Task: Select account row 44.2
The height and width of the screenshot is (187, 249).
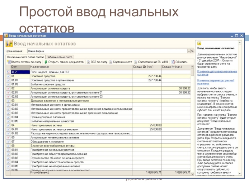Action: pyautogui.click(x=98, y=72)
